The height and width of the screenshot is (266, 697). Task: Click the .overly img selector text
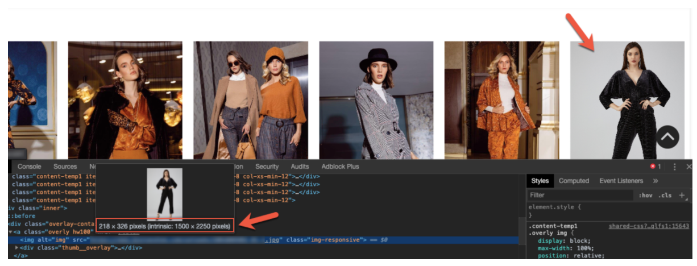pyautogui.click(x=549, y=232)
